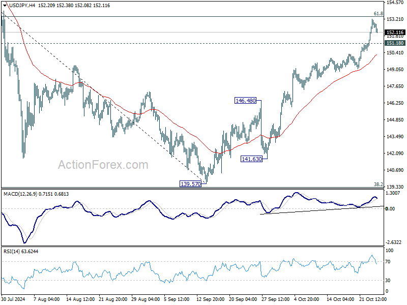Click the MACD scale value 1.3007
The height and width of the screenshot is (305, 407).
pyautogui.click(x=393, y=193)
